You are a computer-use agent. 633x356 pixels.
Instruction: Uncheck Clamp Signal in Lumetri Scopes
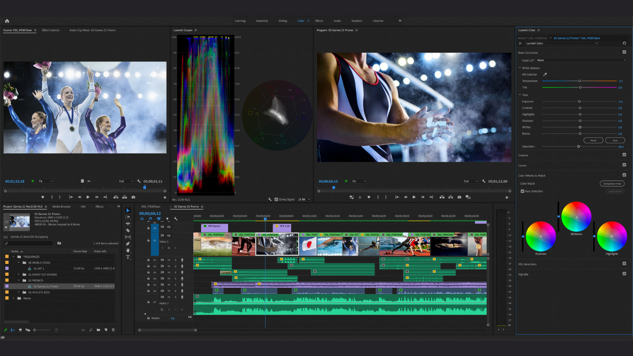(277, 199)
